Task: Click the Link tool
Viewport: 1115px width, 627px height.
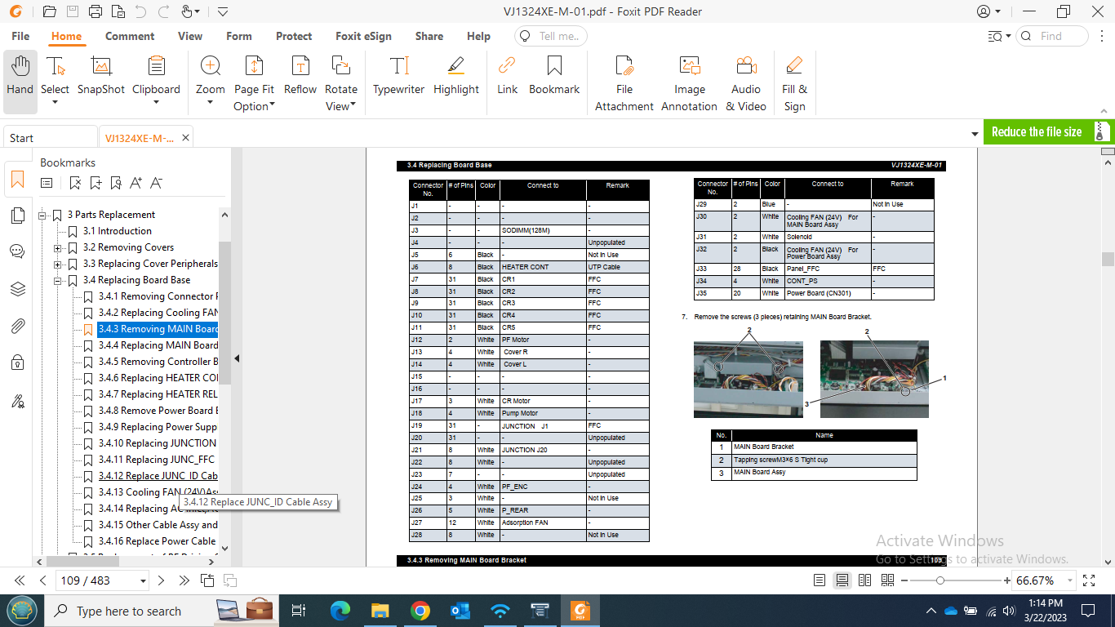Action: (507, 75)
